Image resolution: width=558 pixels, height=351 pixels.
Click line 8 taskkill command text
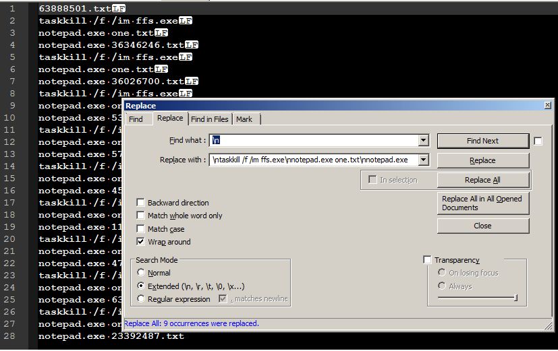[x=109, y=94]
